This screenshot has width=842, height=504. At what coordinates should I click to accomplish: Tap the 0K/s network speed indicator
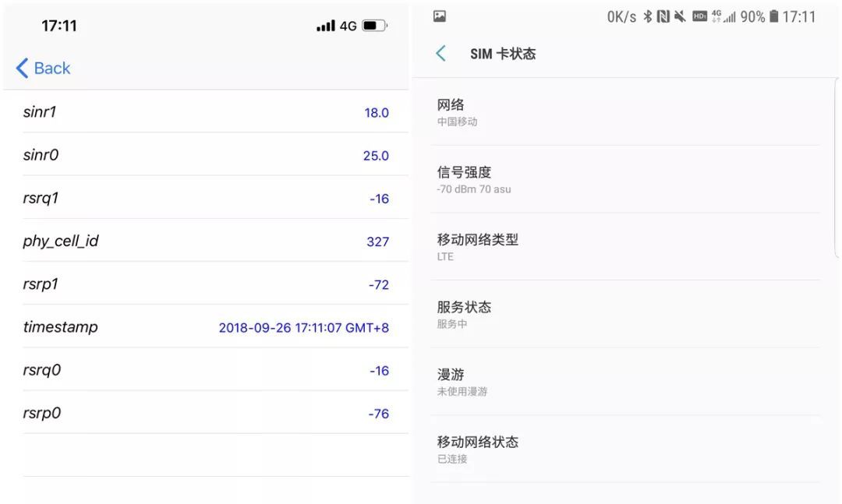(x=620, y=16)
